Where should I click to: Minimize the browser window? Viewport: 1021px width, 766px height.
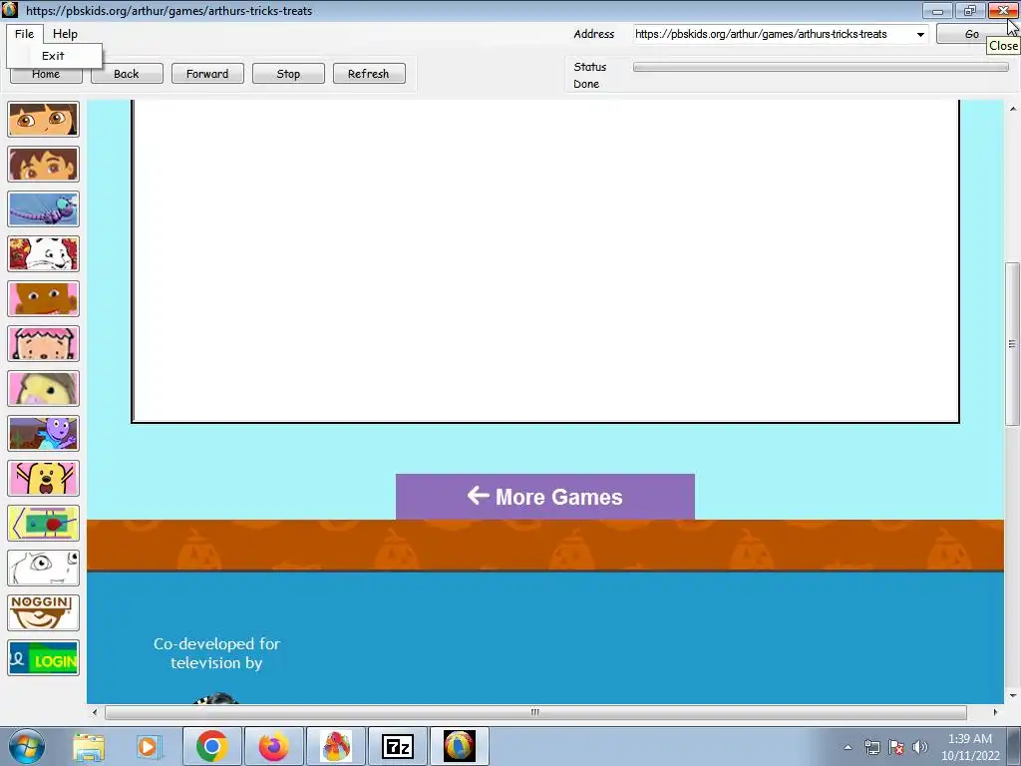coord(937,10)
